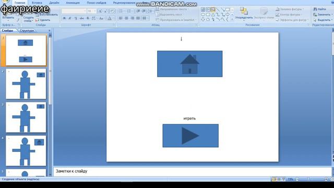Click the increase font size icon
The width and height of the screenshot is (334, 188).
[100, 11]
